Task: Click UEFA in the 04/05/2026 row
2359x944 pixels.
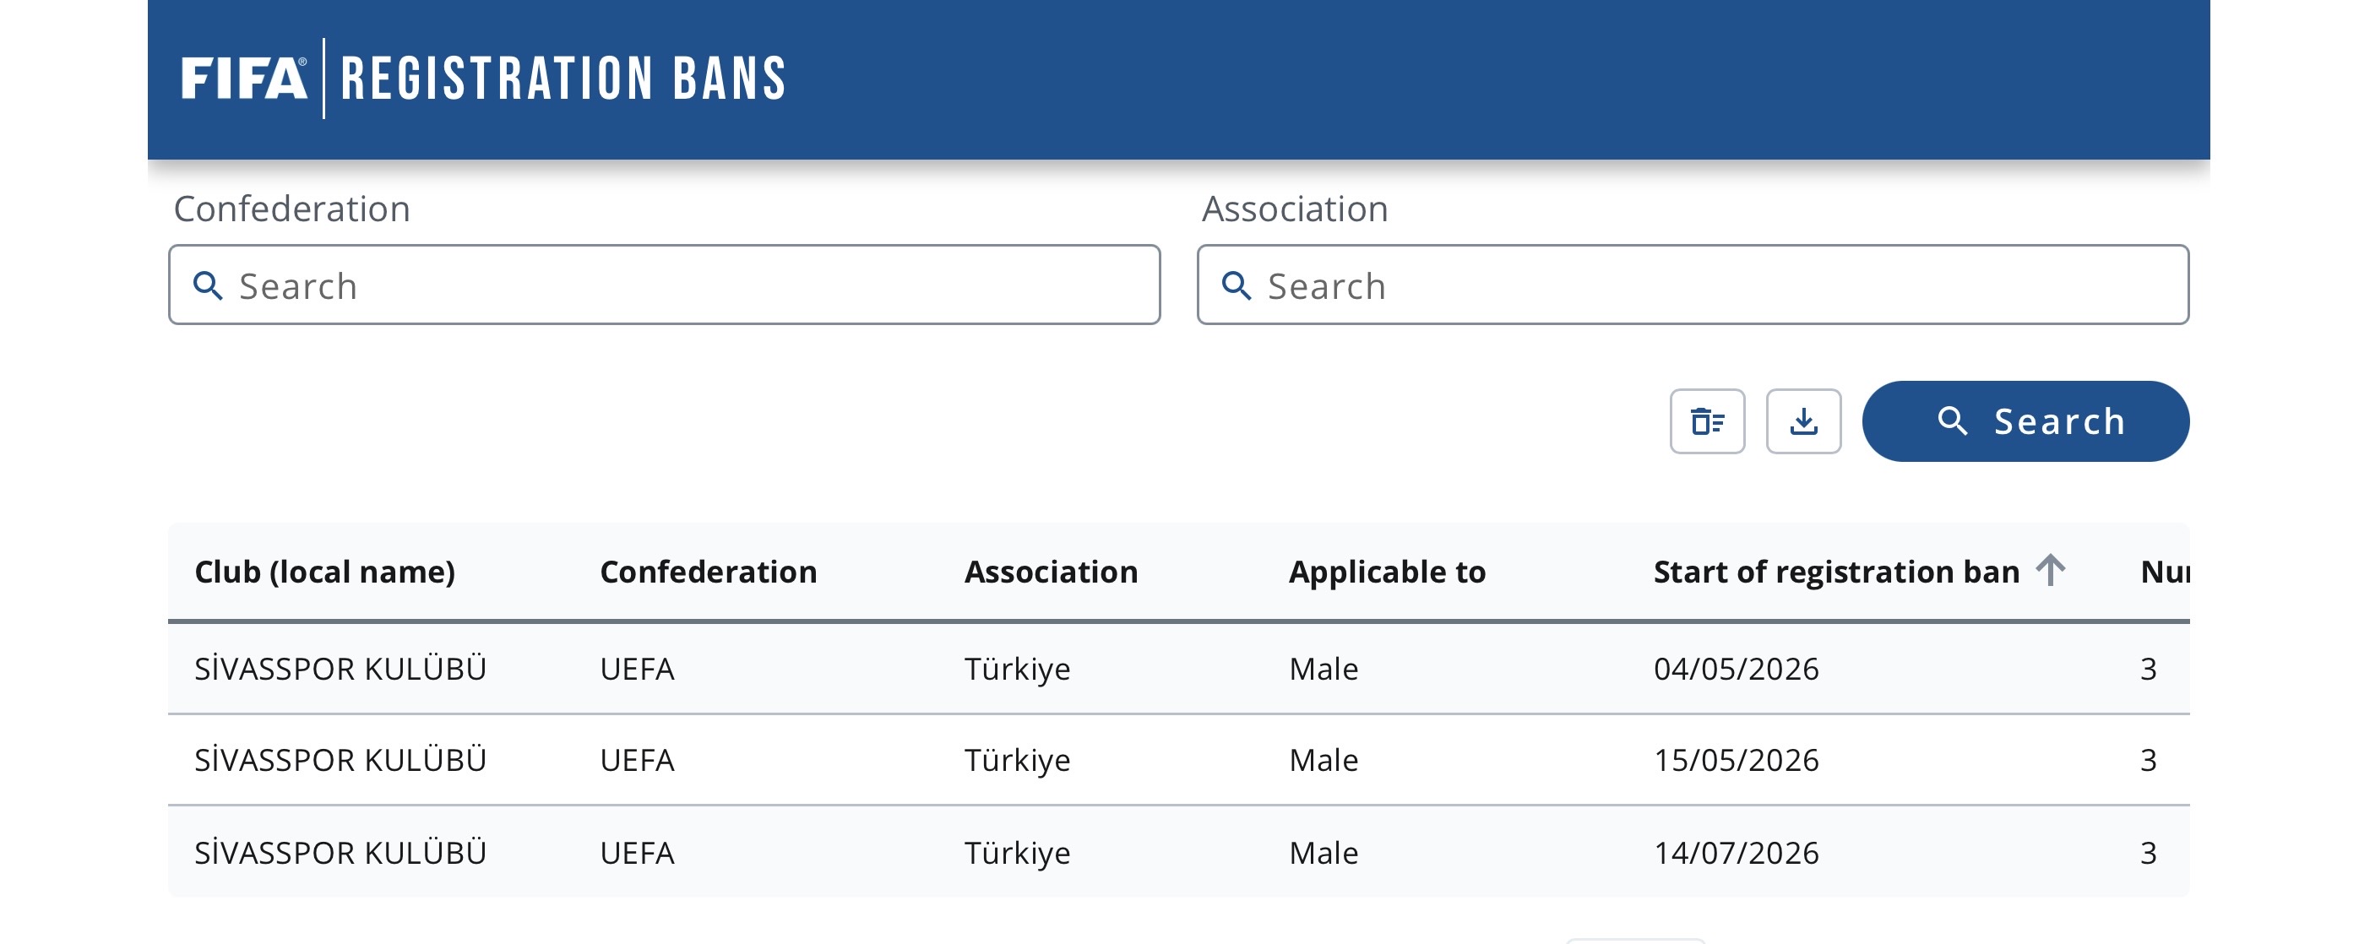Action: click(638, 670)
